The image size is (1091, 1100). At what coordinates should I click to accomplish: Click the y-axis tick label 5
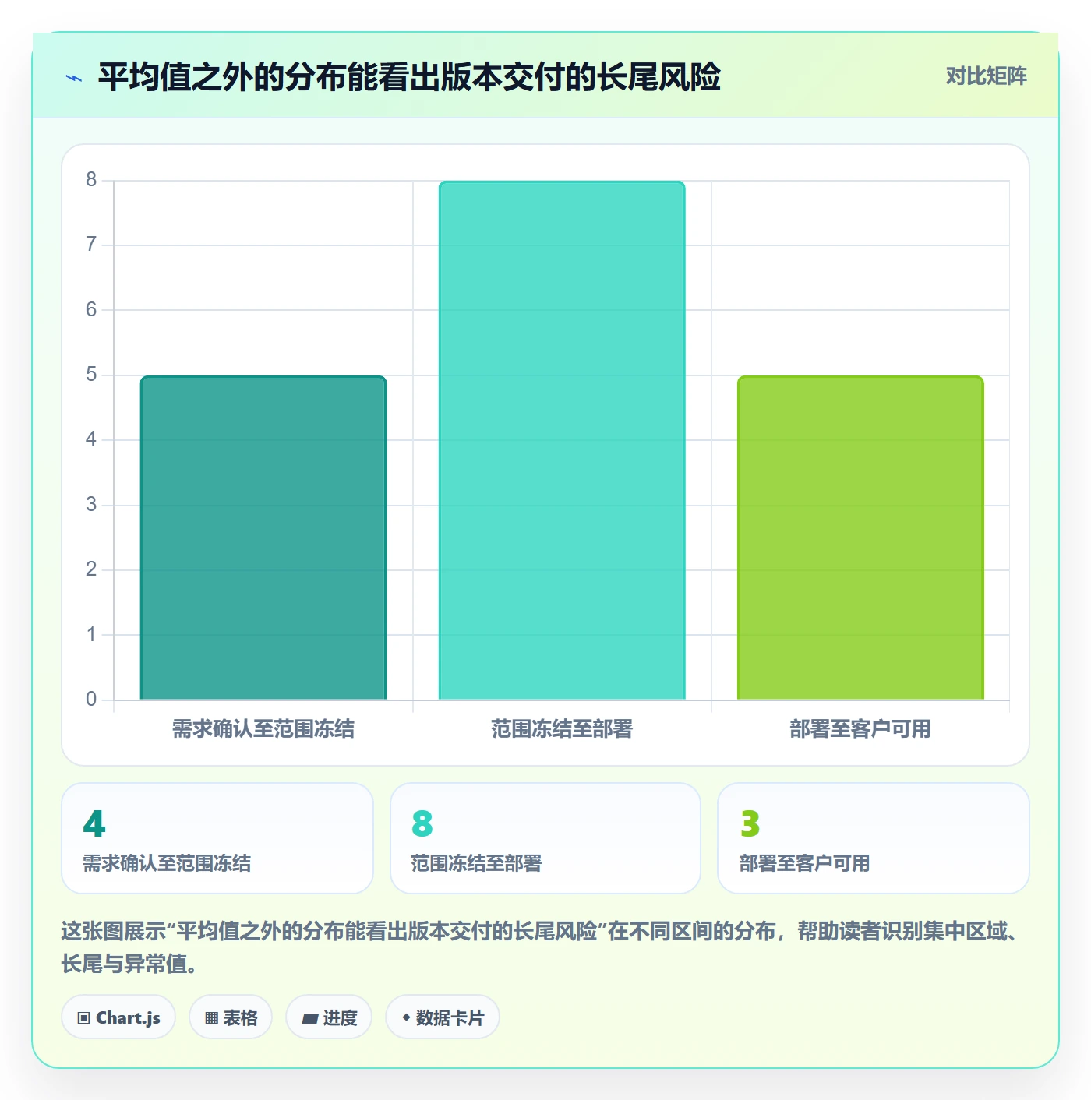91,375
